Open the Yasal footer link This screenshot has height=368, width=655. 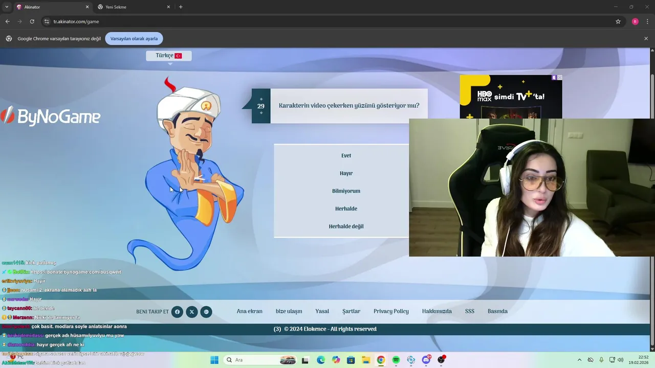pos(322,311)
